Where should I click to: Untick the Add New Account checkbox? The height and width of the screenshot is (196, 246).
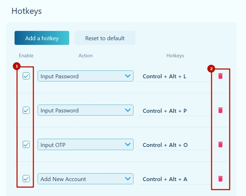click(26, 179)
